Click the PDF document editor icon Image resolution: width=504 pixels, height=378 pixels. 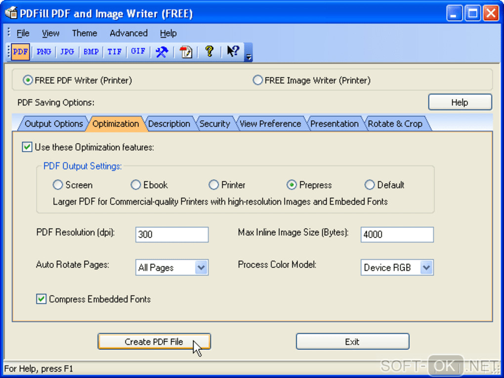pos(185,52)
